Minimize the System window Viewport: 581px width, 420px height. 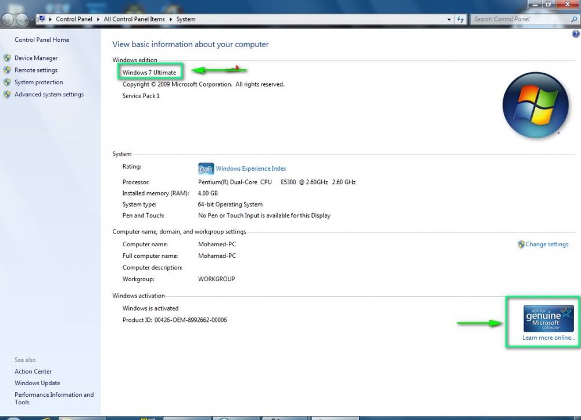(x=535, y=4)
